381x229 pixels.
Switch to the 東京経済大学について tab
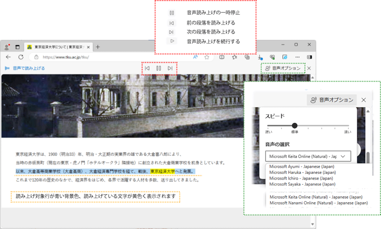pos(59,47)
